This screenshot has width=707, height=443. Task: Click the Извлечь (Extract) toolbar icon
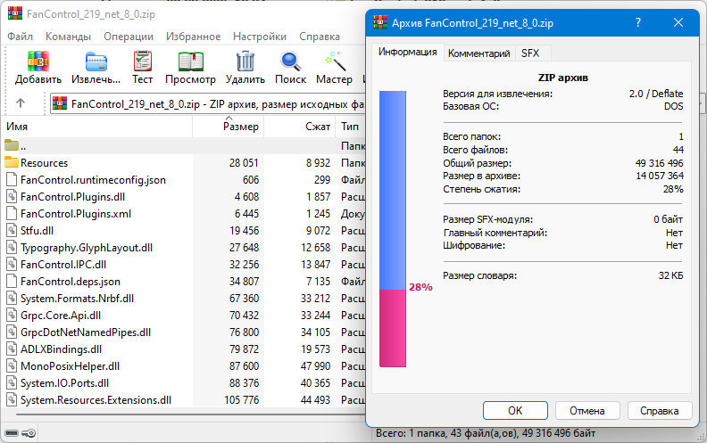[x=96, y=62]
